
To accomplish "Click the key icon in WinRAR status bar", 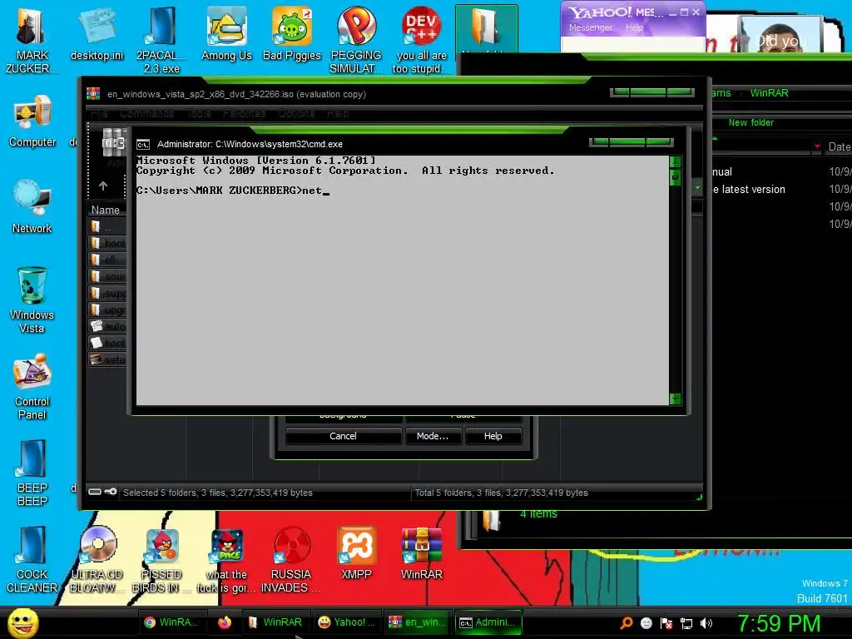I will (x=111, y=492).
